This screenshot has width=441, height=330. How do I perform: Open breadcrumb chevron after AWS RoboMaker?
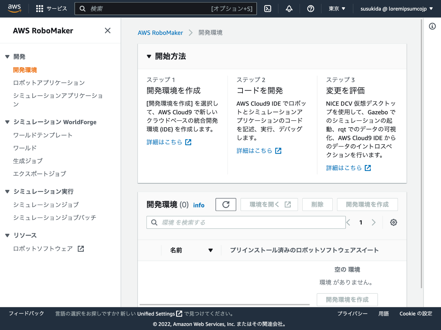tap(191, 33)
